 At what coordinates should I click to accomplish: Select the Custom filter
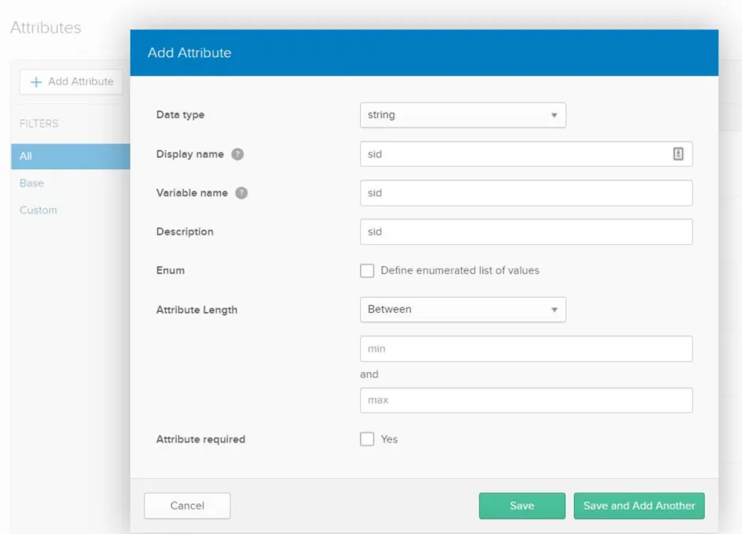[39, 210]
